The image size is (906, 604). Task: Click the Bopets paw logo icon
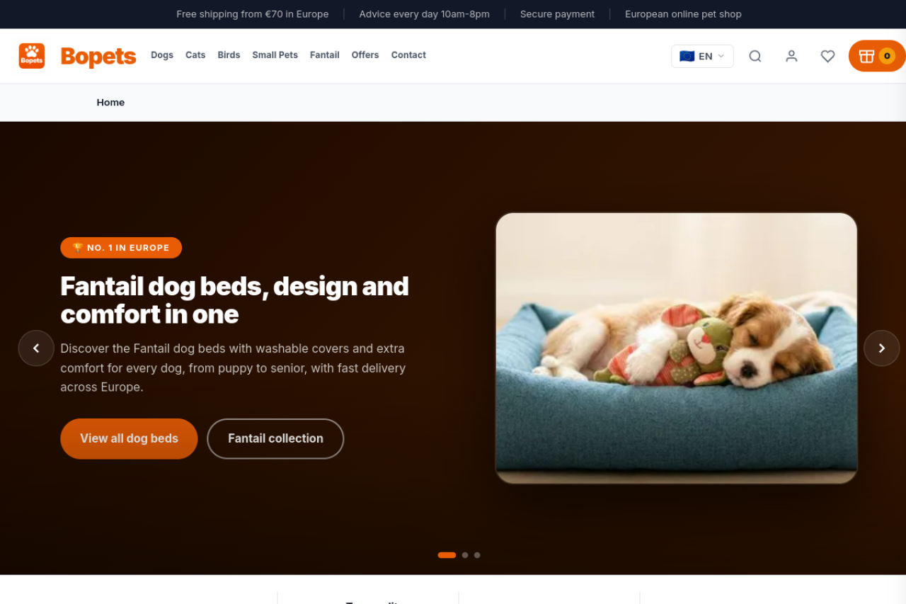pos(32,56)
